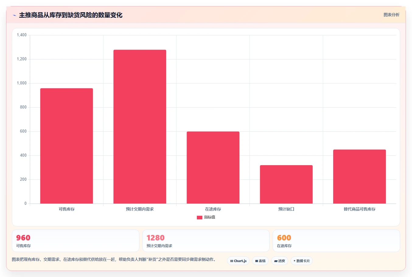This screenshot has width=412, height=277.
Task: Click the 数据卡片 tag chip
Action: (x=302, y=261)
